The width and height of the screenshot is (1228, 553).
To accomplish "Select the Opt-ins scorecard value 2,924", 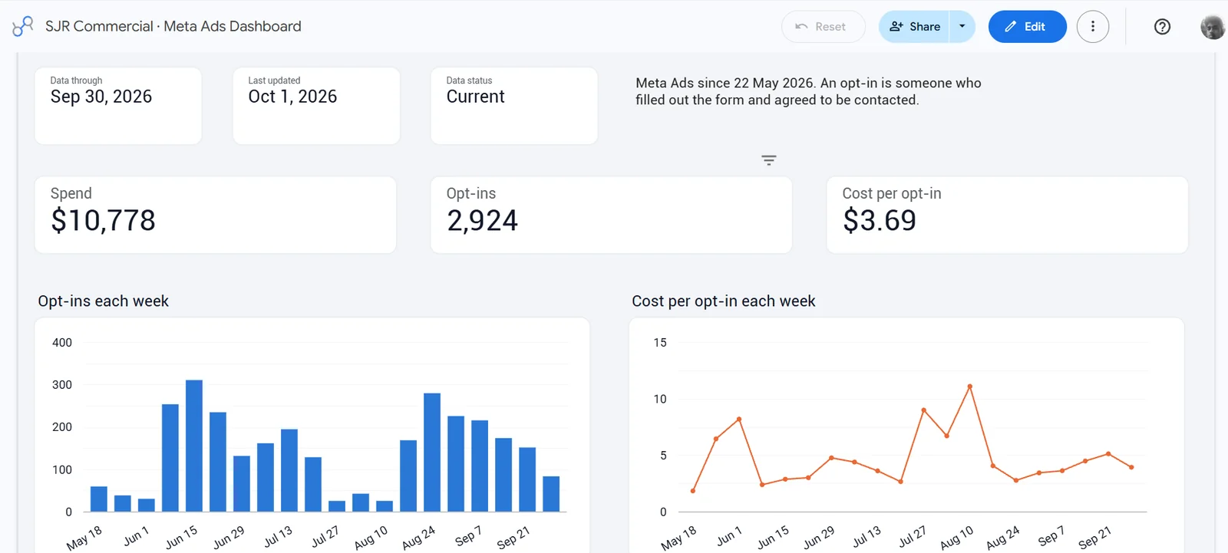I will tap(482, 221).
